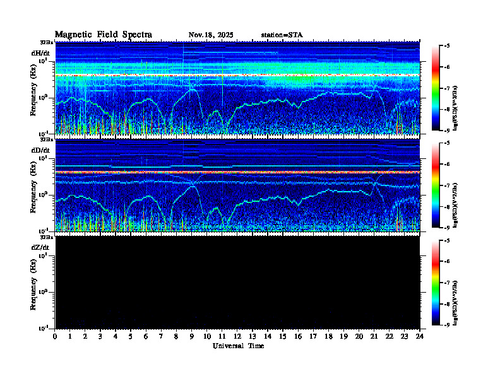Click hour tick label "4" on time axis
500x386 pixels.
coord(116,337)
